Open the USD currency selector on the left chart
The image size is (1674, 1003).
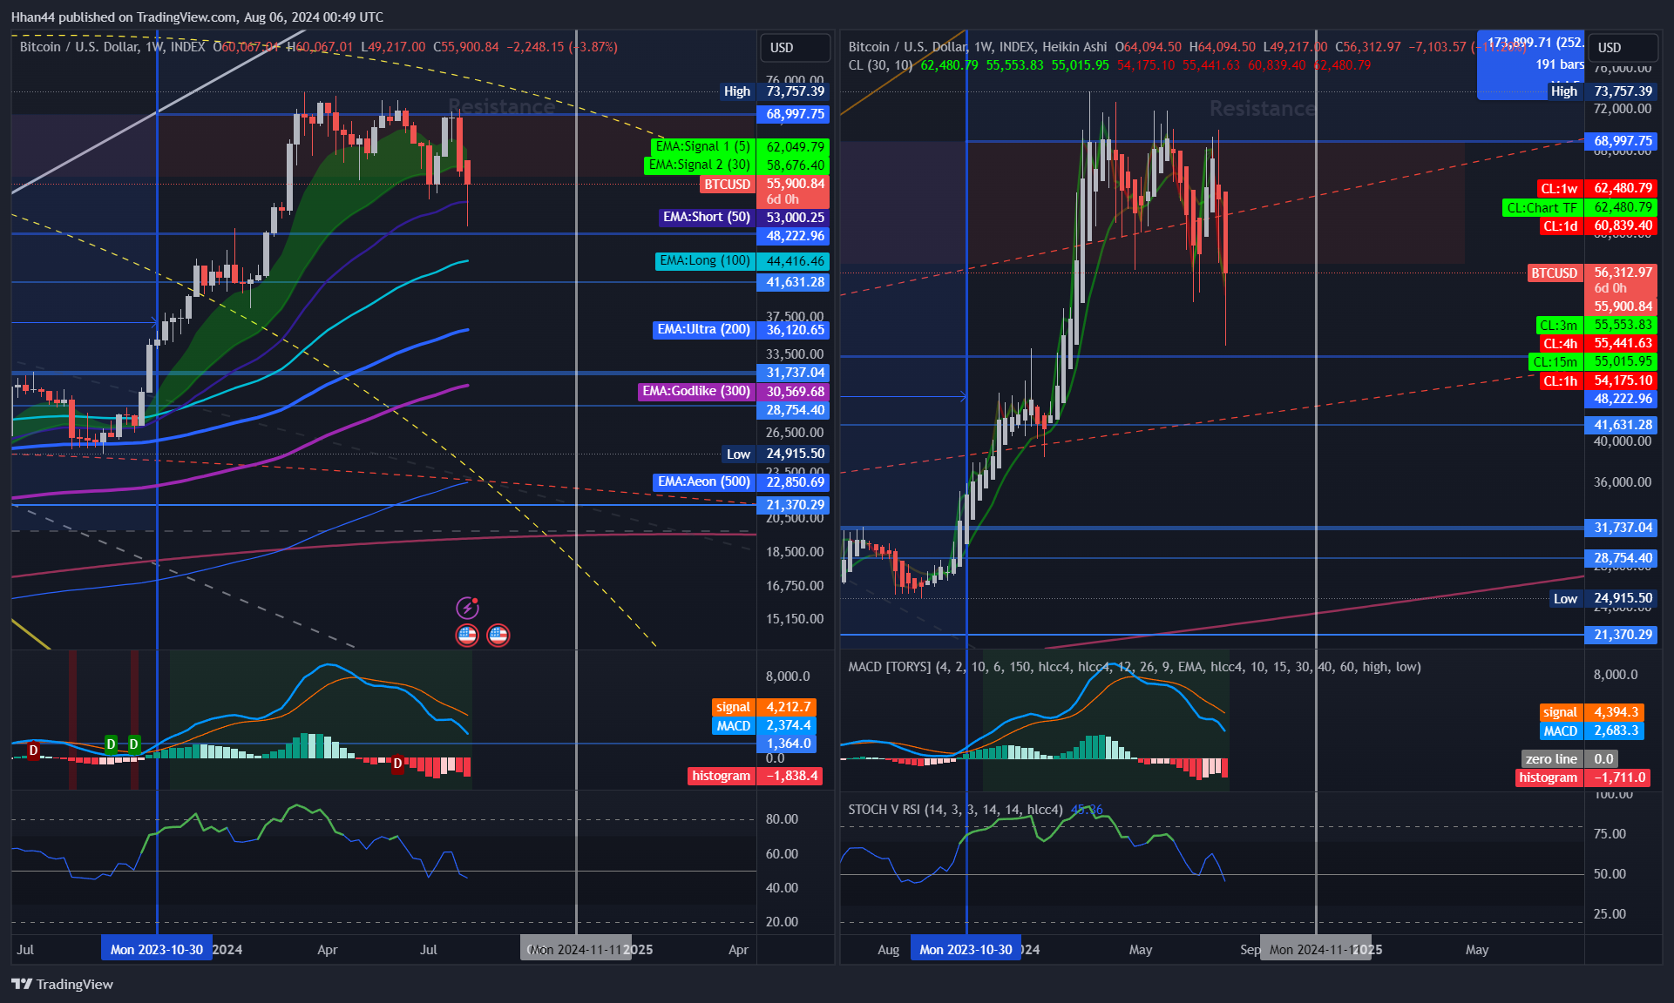795,48
